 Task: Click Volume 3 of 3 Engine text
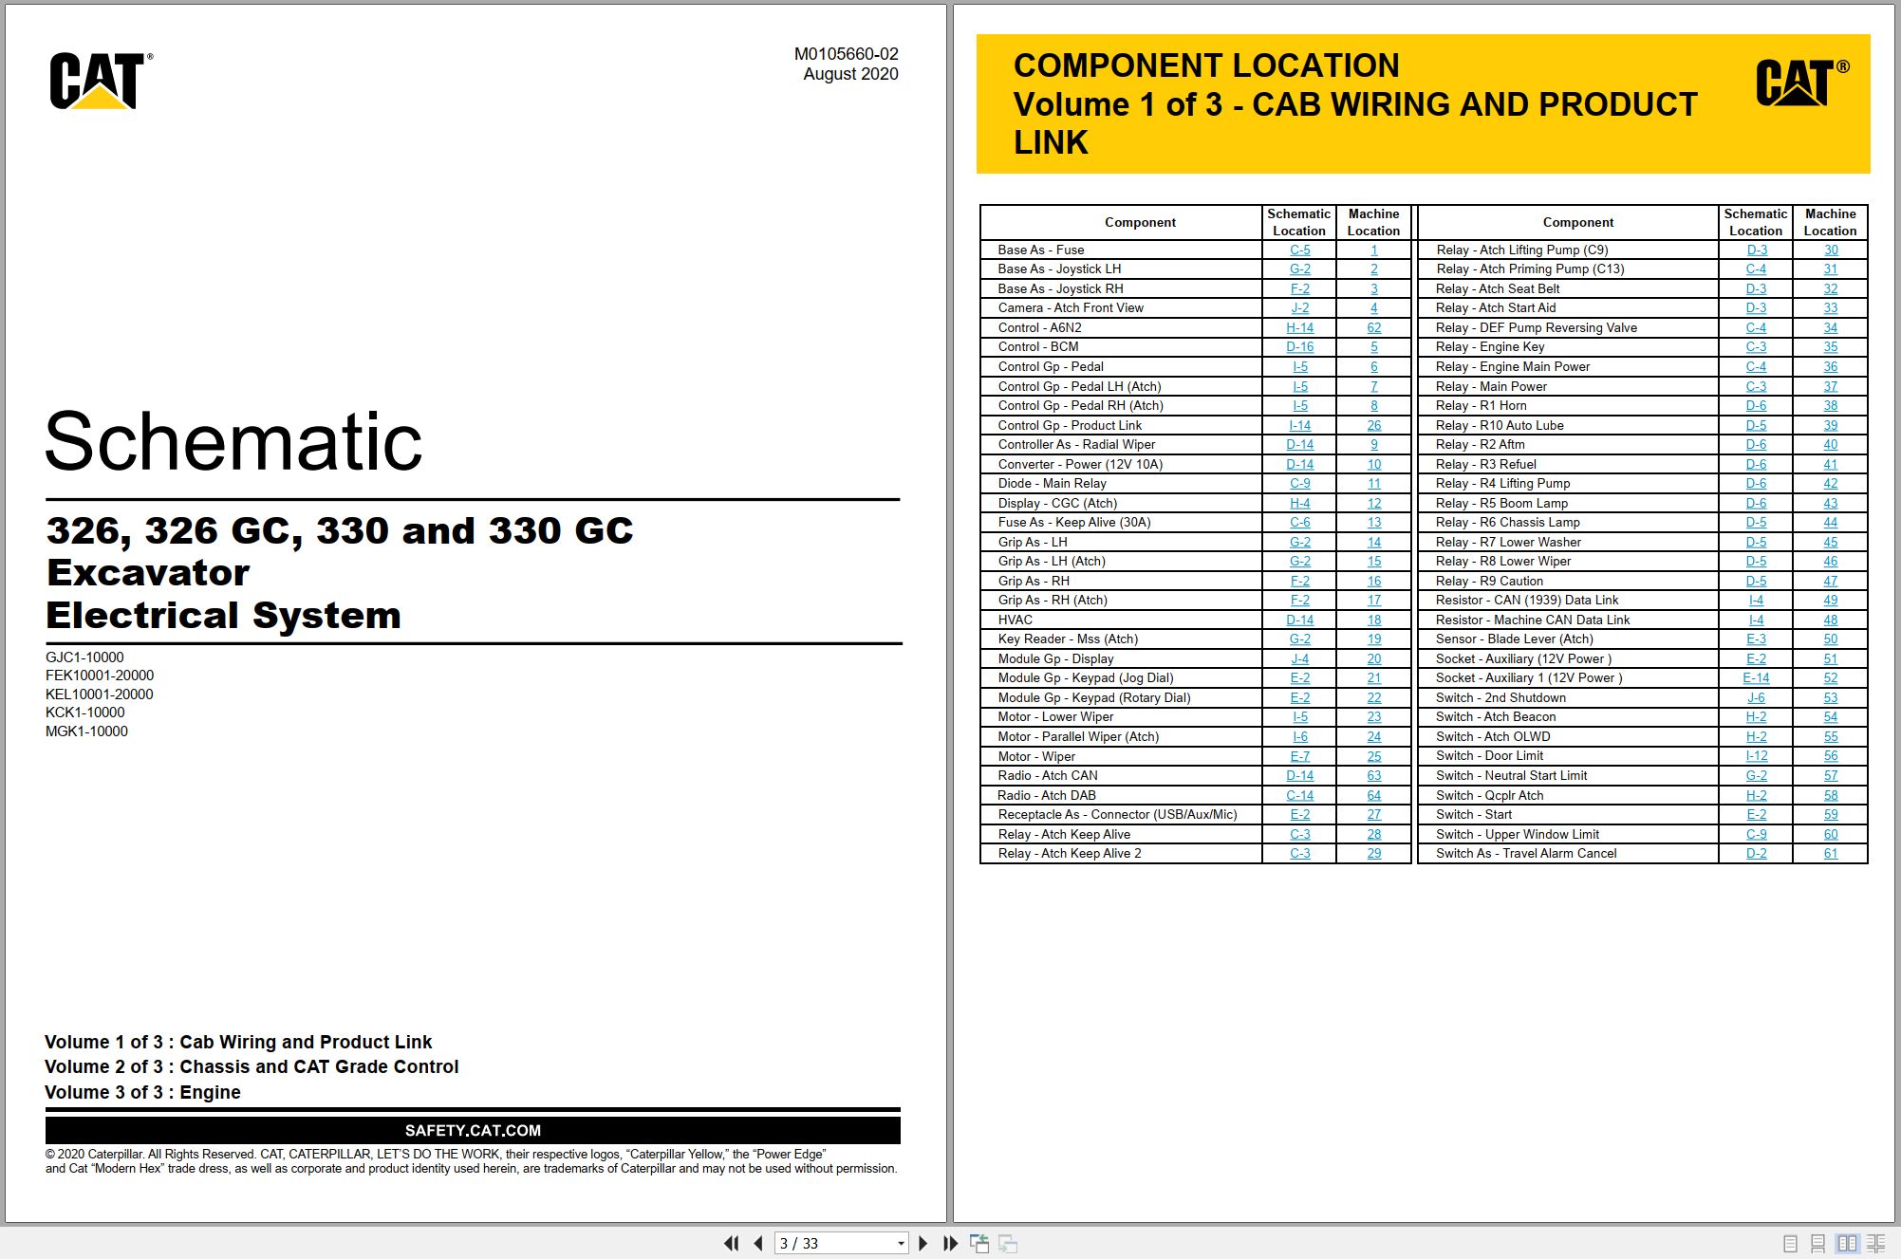[142, 1092]
